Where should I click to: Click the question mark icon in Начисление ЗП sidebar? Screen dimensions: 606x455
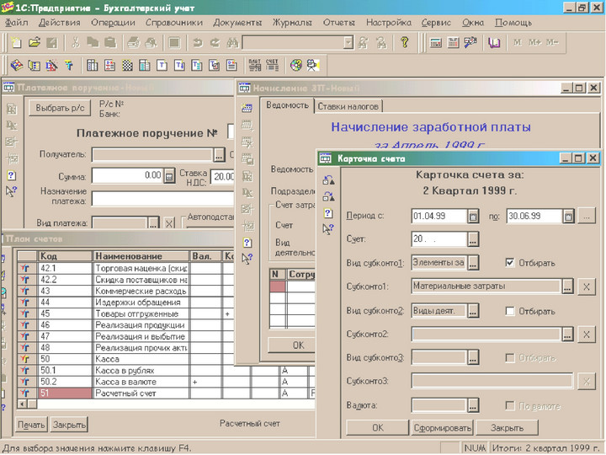pyautogui.click(x=247, y=243)
